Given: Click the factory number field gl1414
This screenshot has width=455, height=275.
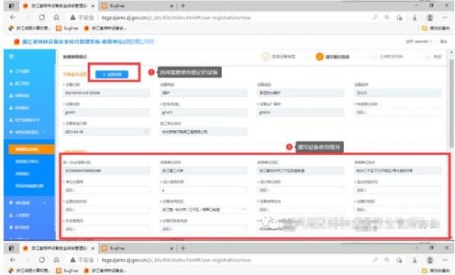Looking at the screenshot, I should click(x=300, y=112).
